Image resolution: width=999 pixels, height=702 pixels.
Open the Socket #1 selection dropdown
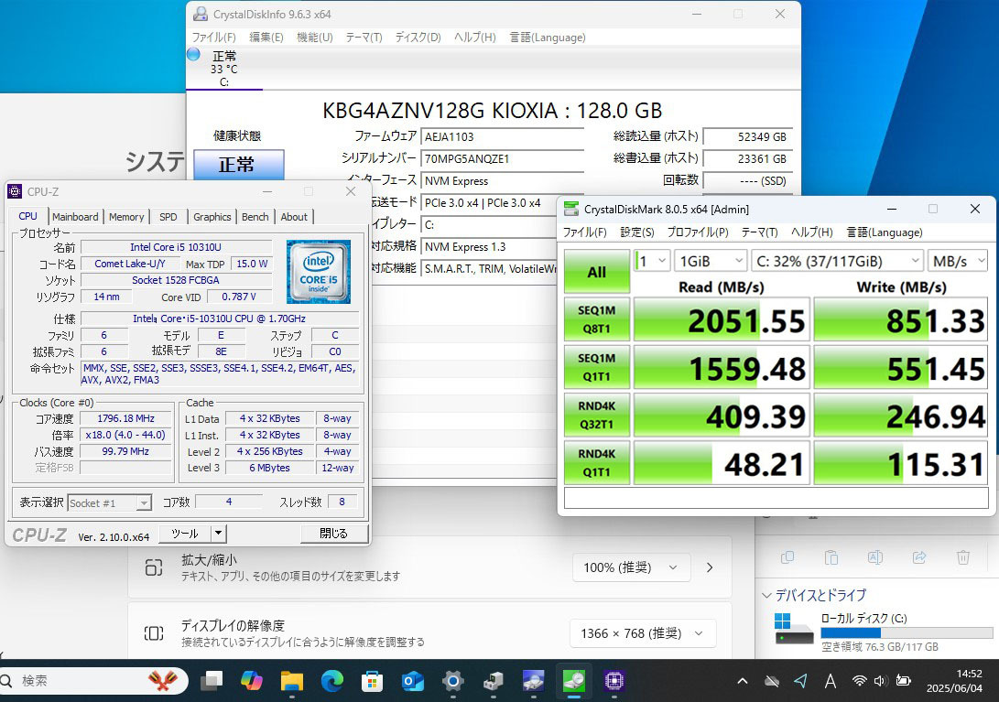(x=109, y=502)
